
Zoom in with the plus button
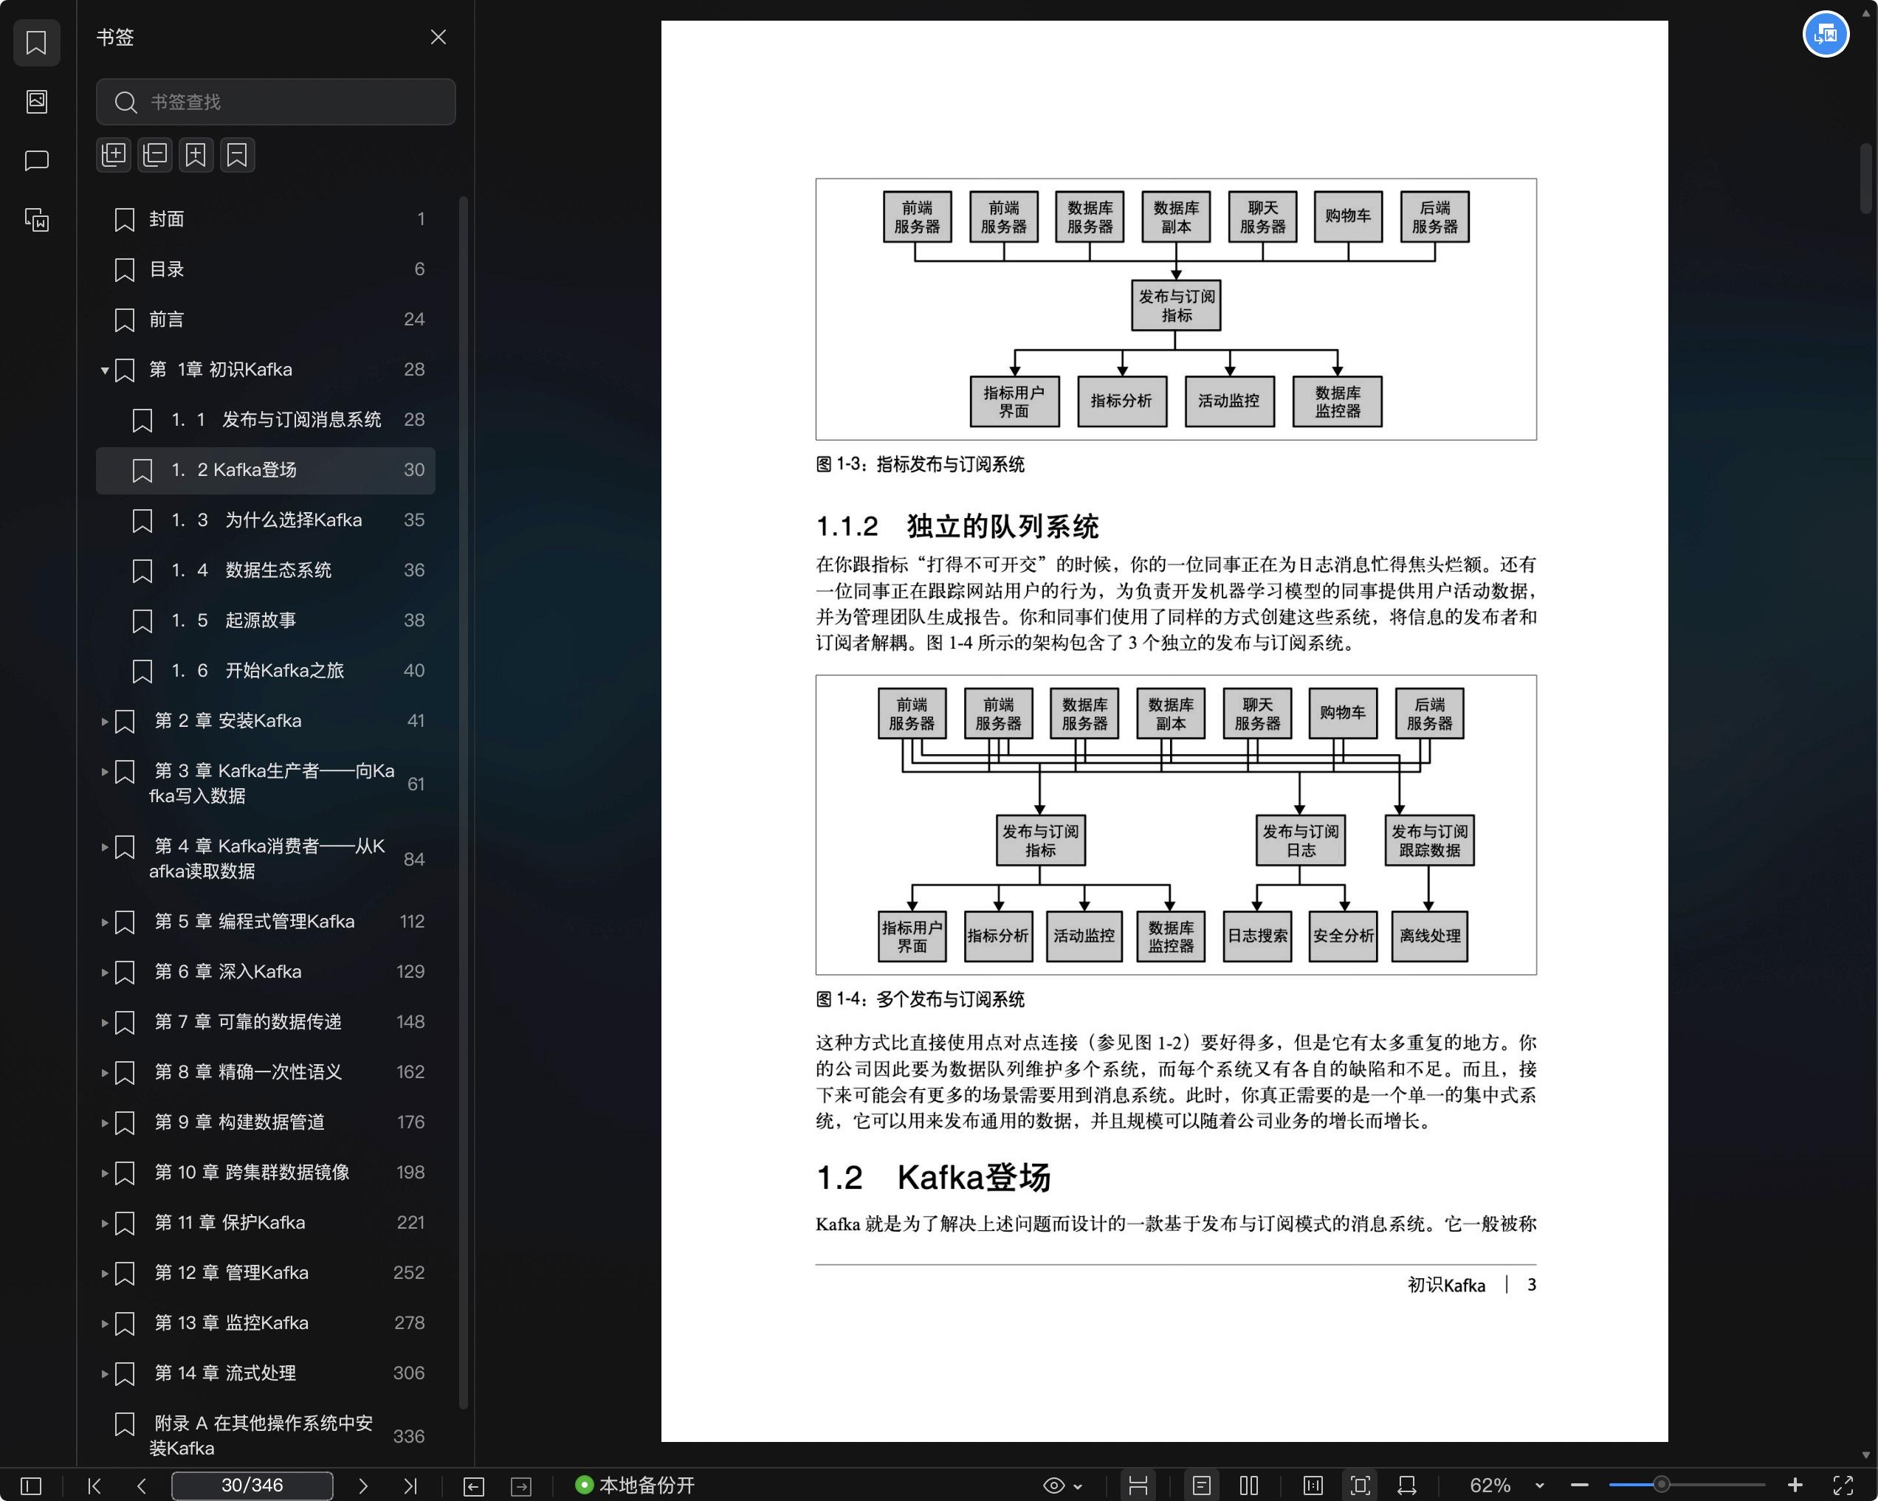(x=1795, y=1486)
